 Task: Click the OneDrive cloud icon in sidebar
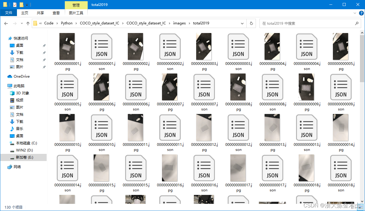[10, 76]
